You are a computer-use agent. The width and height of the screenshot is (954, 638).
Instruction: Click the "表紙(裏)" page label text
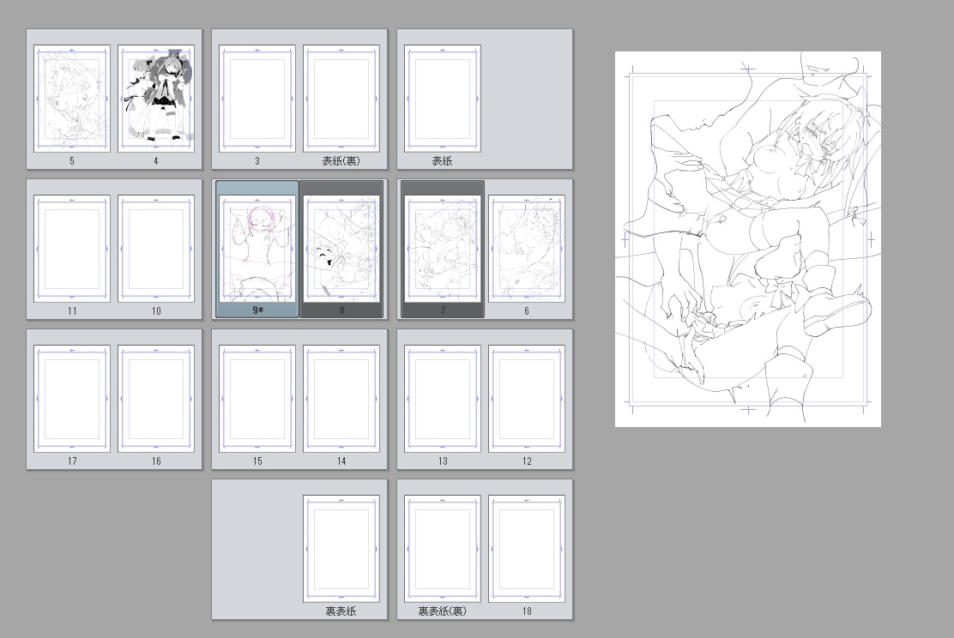tap(341, 161)
